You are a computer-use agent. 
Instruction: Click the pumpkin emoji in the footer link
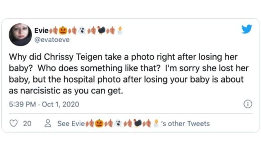(x=99, y=123)
